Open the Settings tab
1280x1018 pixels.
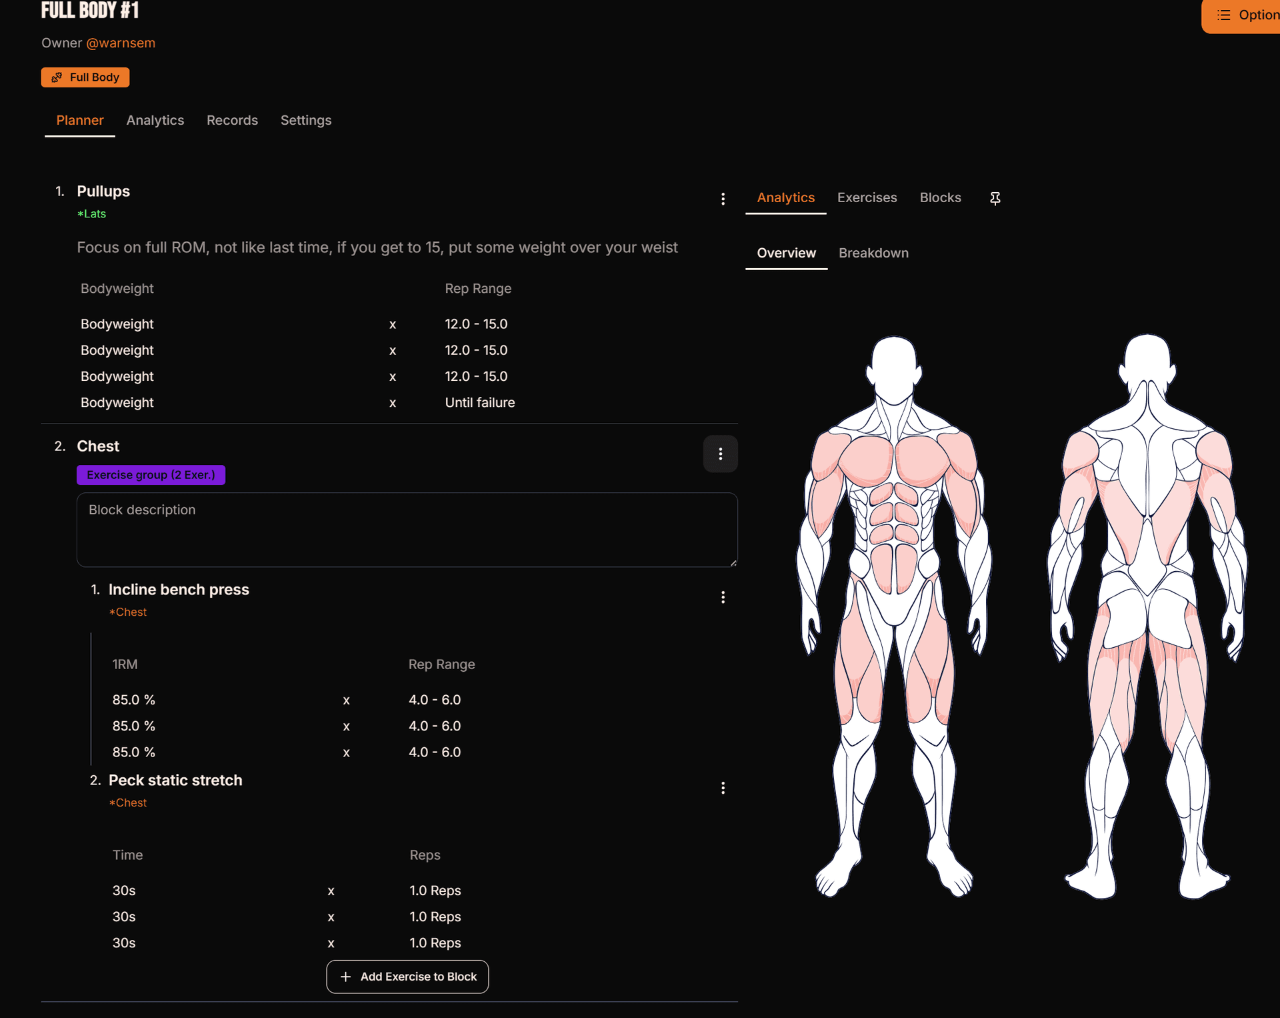[306, 120]
